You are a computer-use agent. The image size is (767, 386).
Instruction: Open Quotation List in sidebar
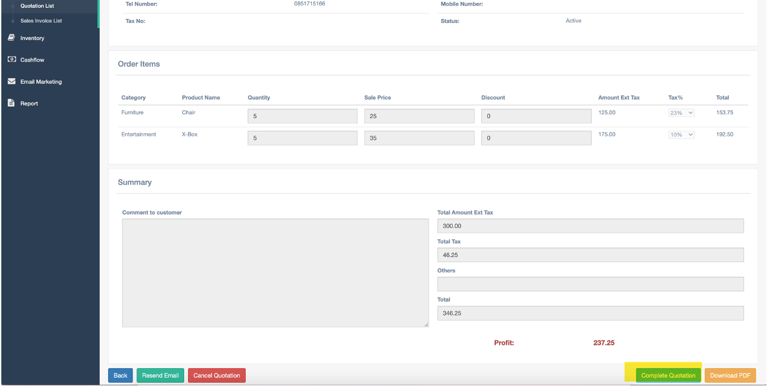pos(37,6)
